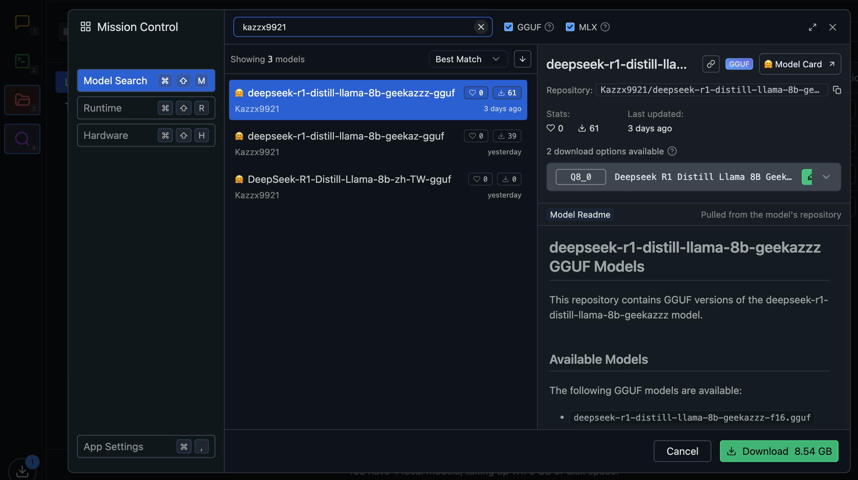Select DeepSeek-R1-Distill-Llama-8b-zh-TW-gguf result
858x480 pixels.
coord(378,186)
